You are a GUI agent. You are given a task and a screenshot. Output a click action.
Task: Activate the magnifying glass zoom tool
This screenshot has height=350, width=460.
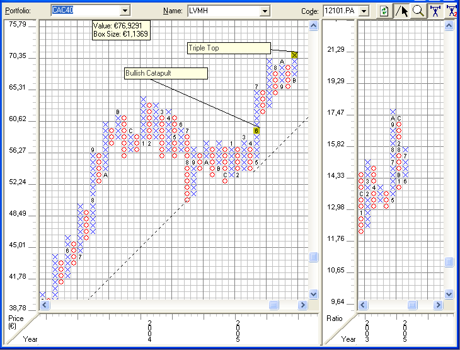[418, 11]
